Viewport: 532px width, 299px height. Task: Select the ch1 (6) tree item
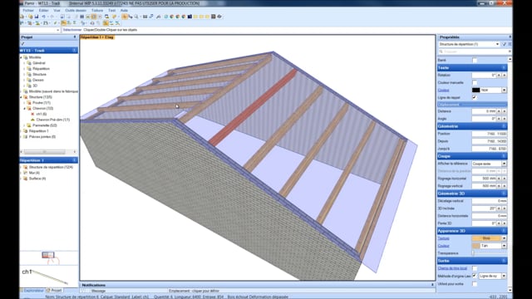tap(42, 115)
